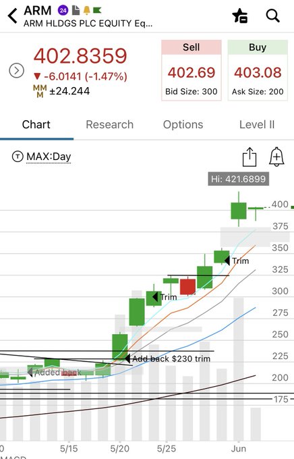Tap the 'Added back' annotation
Viewport: 294px width, 459px height.
(55, 373)
